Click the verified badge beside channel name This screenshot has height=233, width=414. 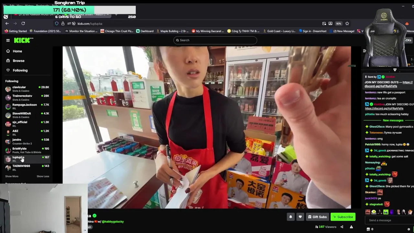coord(94,216)
